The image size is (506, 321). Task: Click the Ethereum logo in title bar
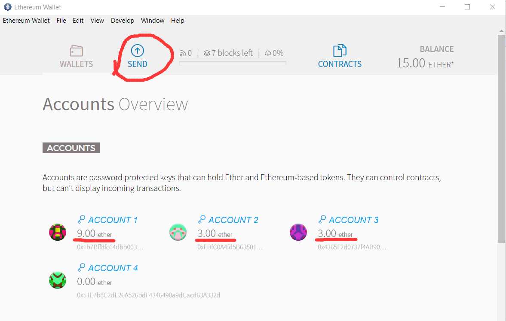coord(7,7)
